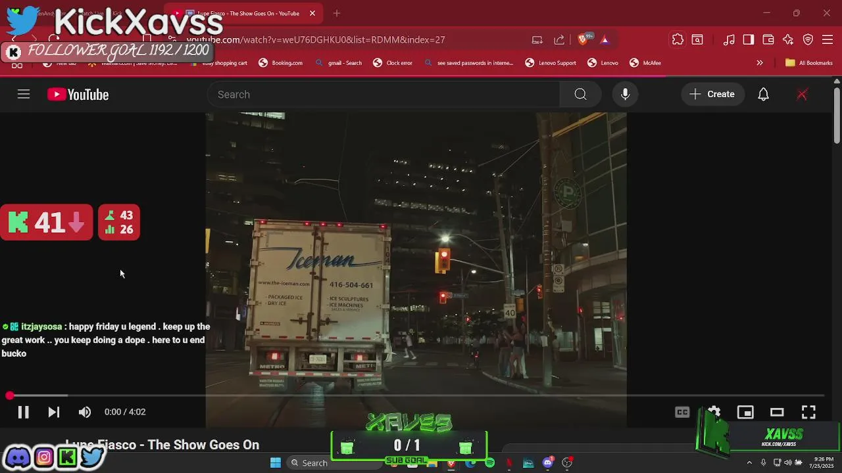Click the browser address bar URL
The width and height of the screenshot is (842, 473).
point(316,39)
